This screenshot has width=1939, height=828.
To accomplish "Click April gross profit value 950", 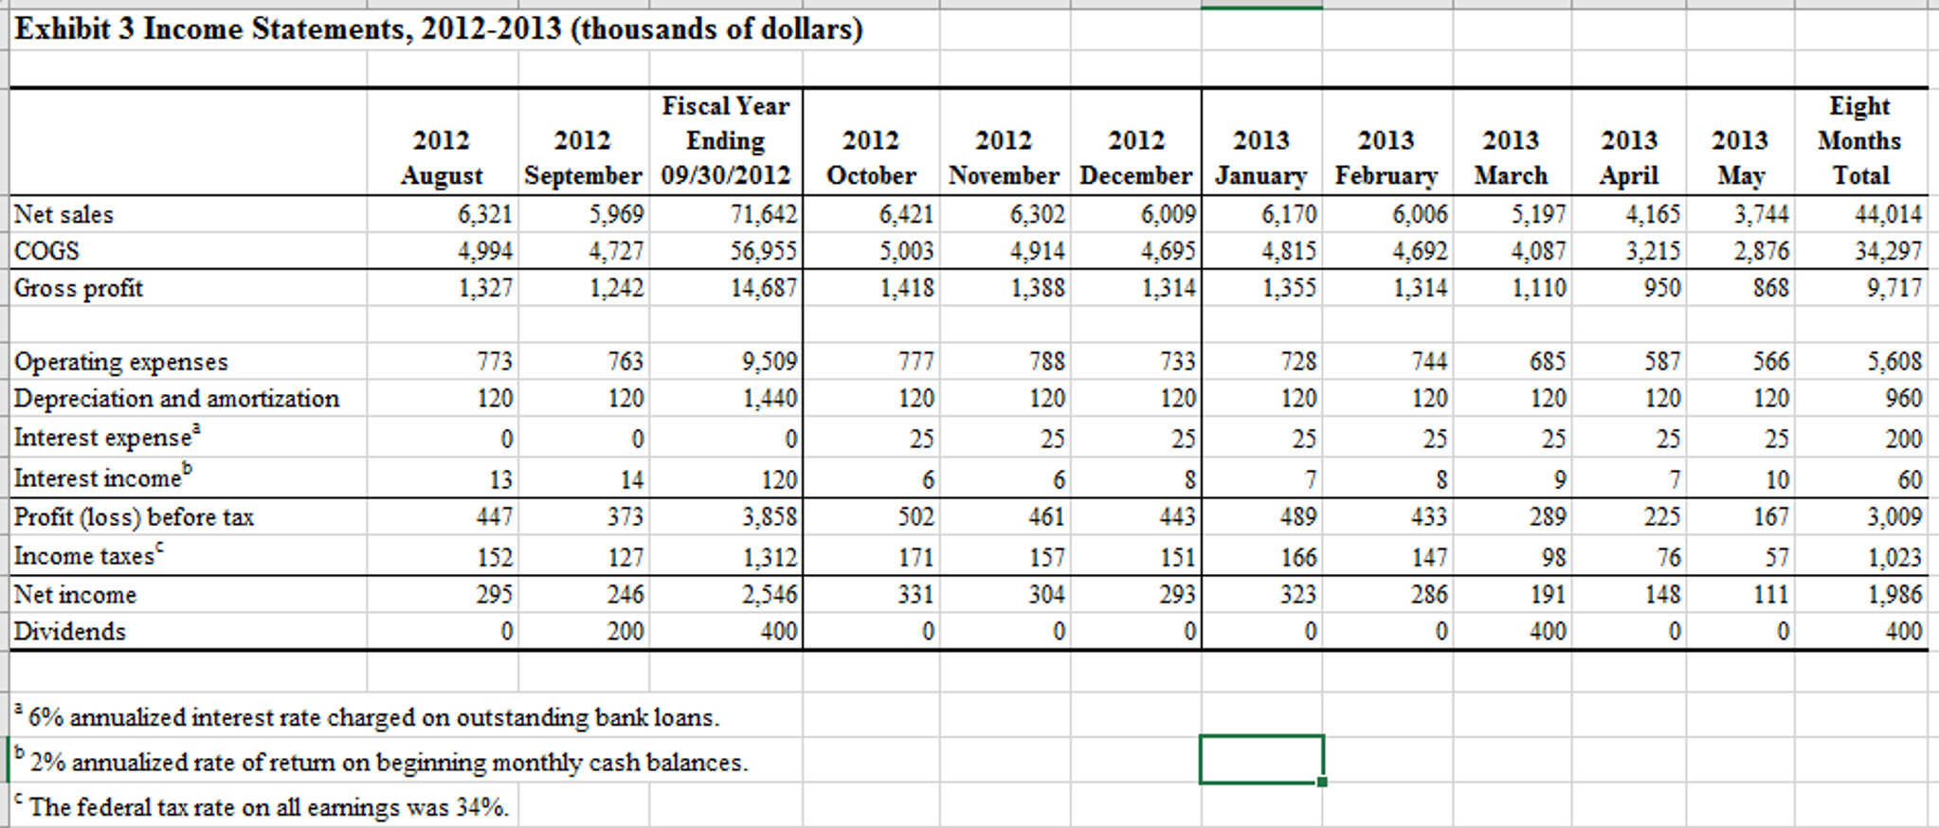I will click(1663, 288).
